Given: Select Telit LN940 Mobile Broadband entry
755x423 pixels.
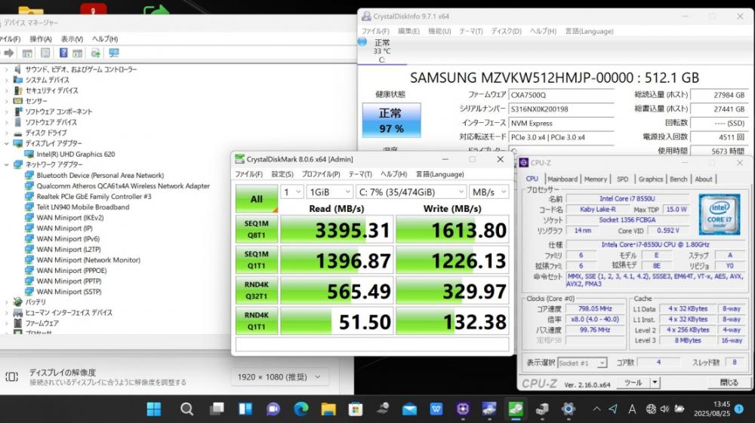Looking at the screenshot, I should click(83, 207).
